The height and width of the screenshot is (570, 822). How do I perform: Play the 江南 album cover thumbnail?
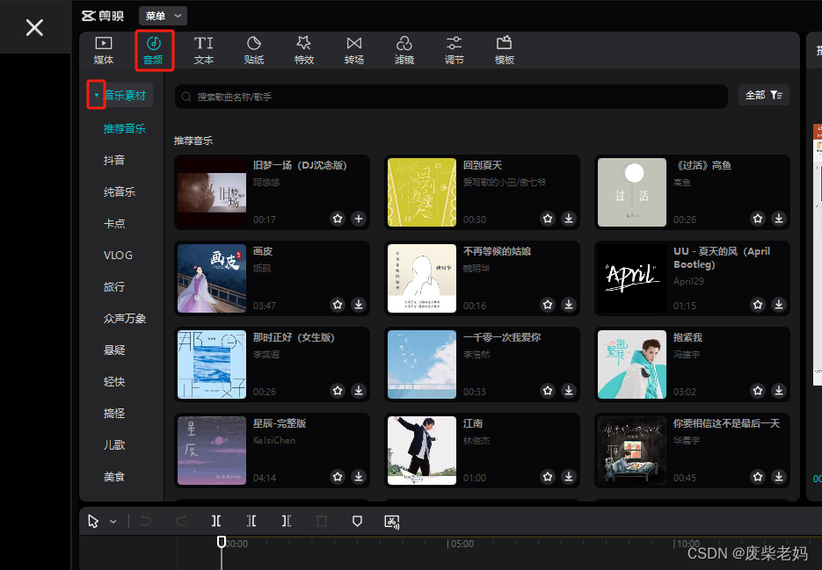coord(422,451)
